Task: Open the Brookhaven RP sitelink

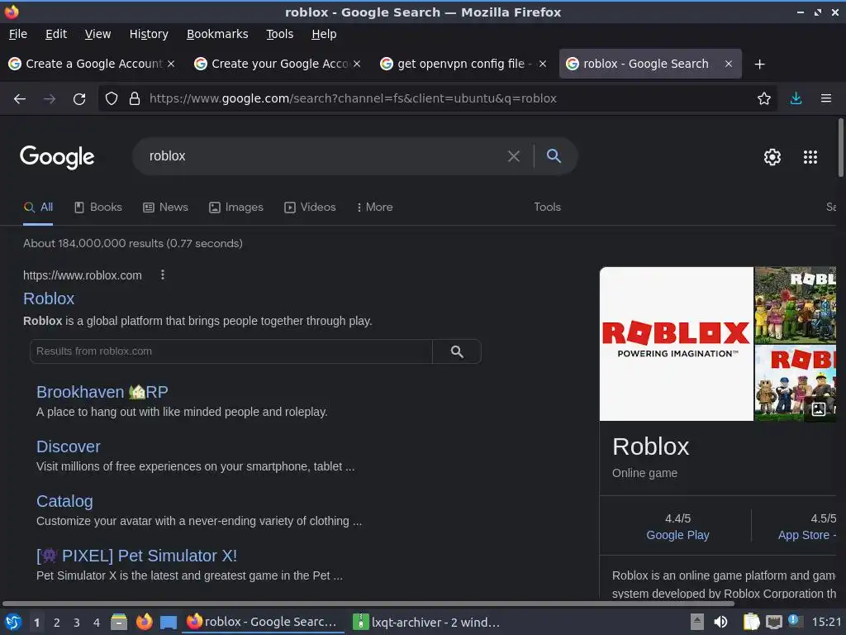Action: click(x=102, y=392)
